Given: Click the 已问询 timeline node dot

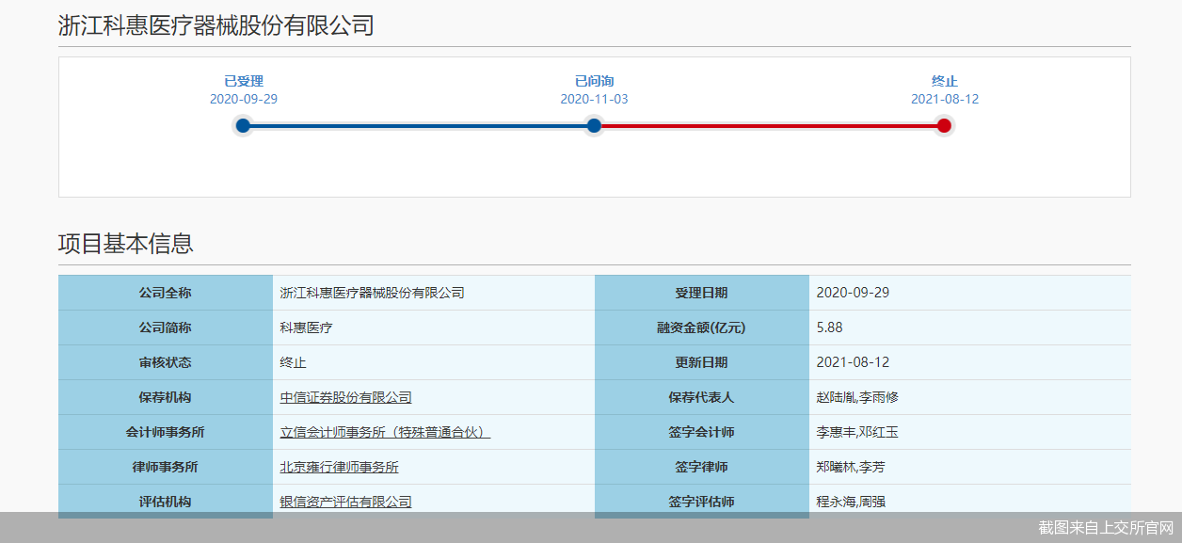Looking at the screenshot, I should (x=594, y=125).
